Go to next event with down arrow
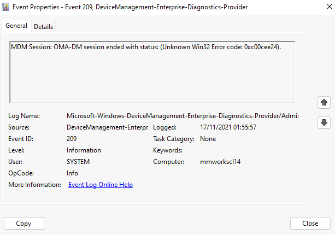The height and width of the screenshot is (235, 335). click(x=324, y=122)
